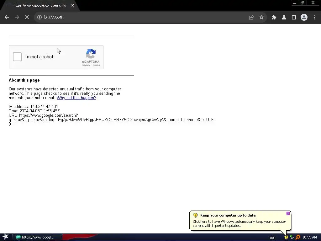321x241 pixels.
Task: Select Chrome taskbar button
Action: tap(37, 237)
